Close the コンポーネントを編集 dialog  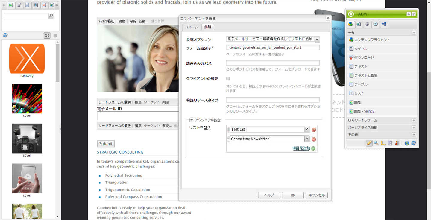[328, 18]
